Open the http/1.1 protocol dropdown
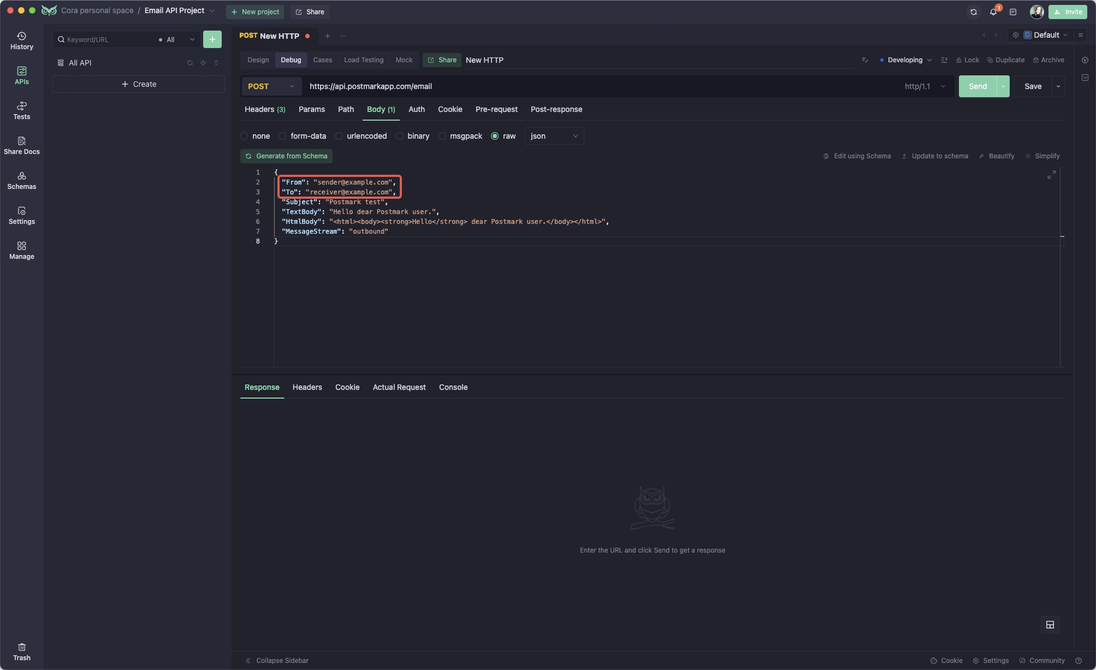The image size is (1096, 670). (x=925, y=86)
